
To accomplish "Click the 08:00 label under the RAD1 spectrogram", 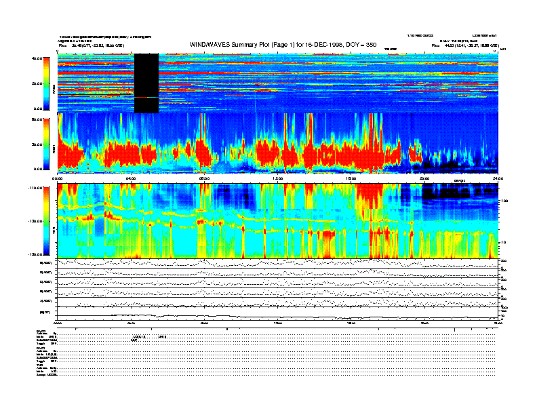I will point(204,178).
